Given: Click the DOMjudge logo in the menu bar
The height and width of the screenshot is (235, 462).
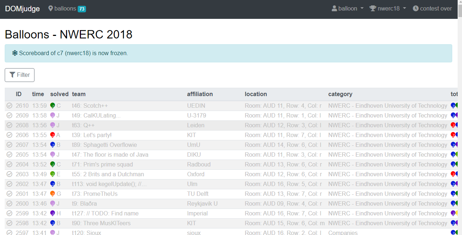Looking at the screenshot, I should tap(22, 9).
